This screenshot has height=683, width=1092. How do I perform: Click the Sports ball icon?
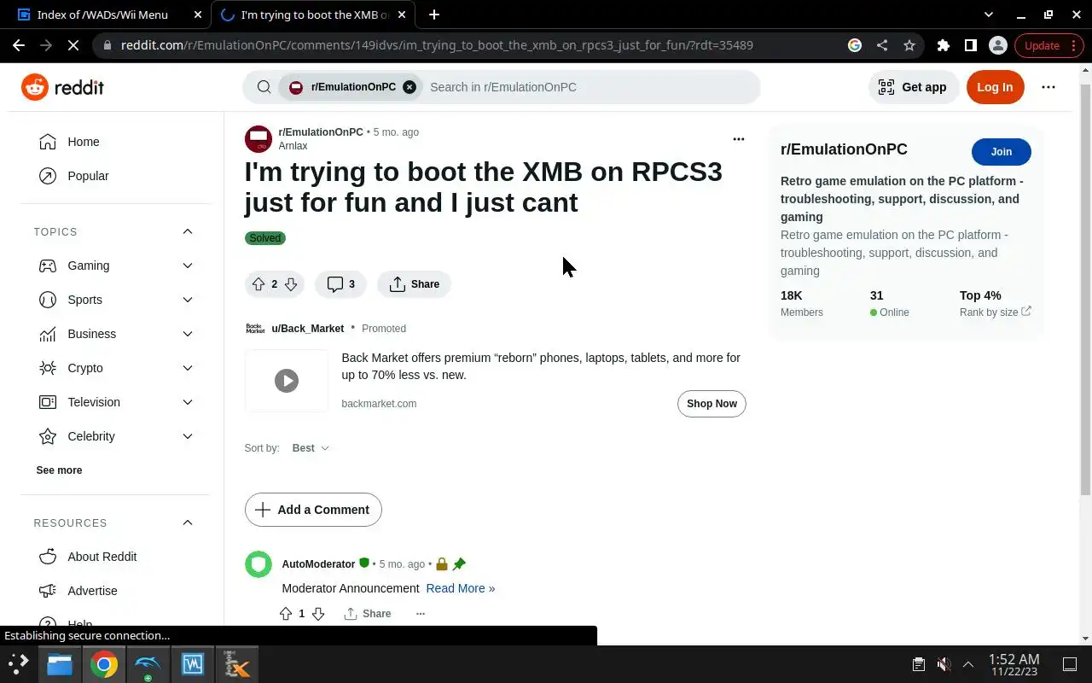(x=48, y=300)
